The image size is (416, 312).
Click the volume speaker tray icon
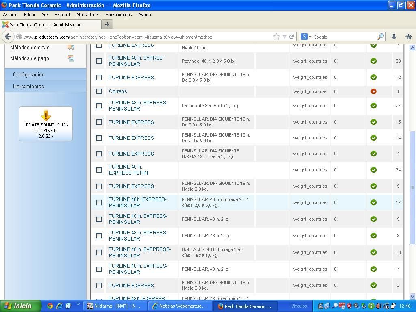[x=379, y=306]
